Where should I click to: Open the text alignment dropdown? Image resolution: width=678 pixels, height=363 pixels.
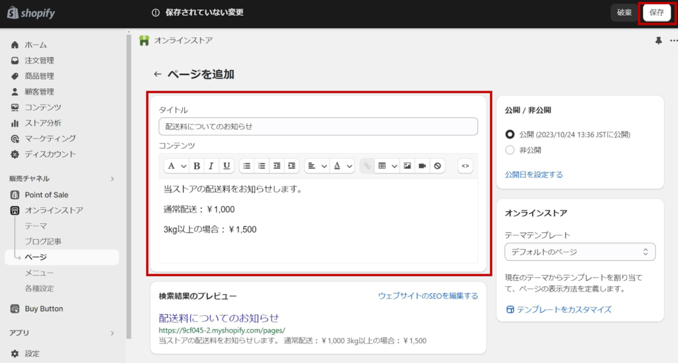point(316,166)
